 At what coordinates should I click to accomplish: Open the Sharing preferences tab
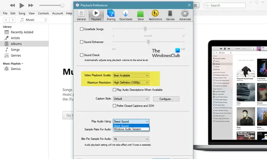(111, 15)
